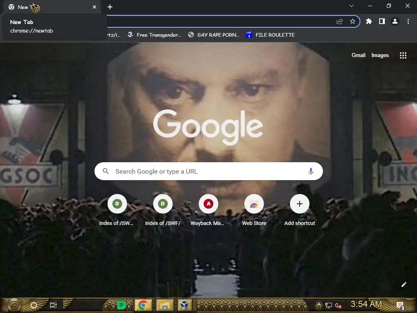The height and width of the screenshot is (313, 417).
Task: Click the share page icon in address bar
Action: point(340,22)
